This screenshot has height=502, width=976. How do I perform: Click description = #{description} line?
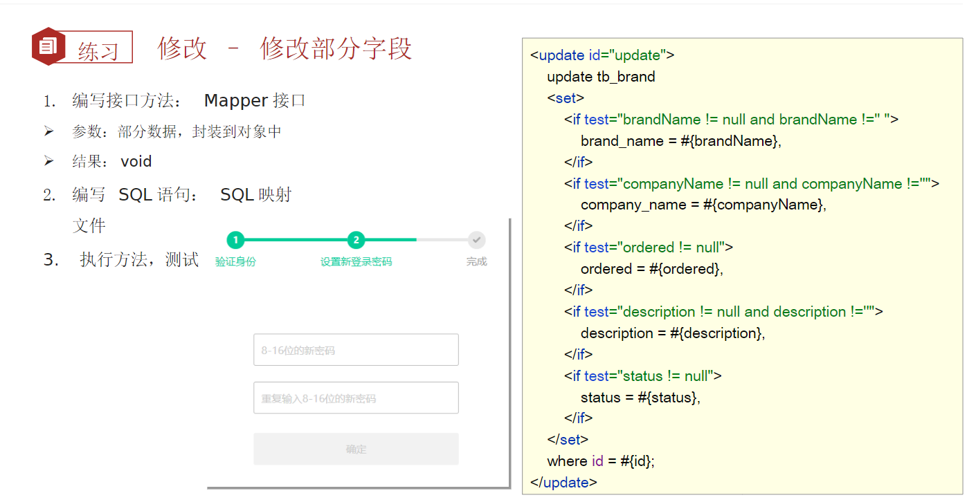pyautogui.click(x=673, y=333)
